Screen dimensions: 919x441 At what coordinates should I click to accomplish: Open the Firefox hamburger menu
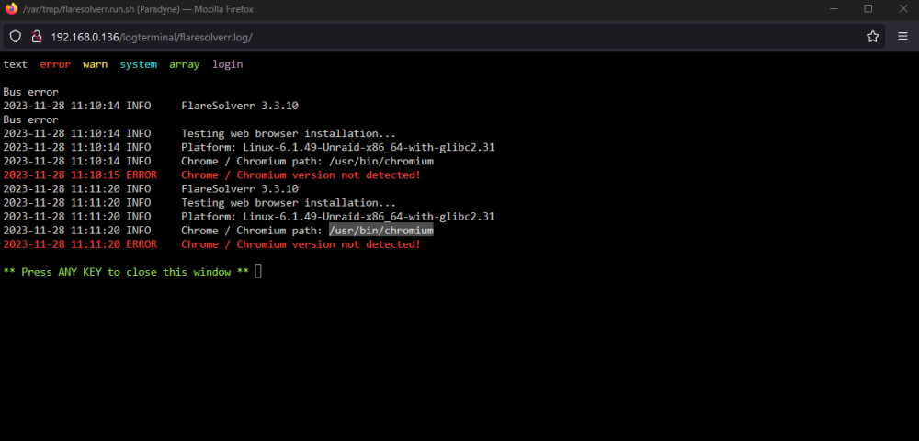(x=902, y=37)
